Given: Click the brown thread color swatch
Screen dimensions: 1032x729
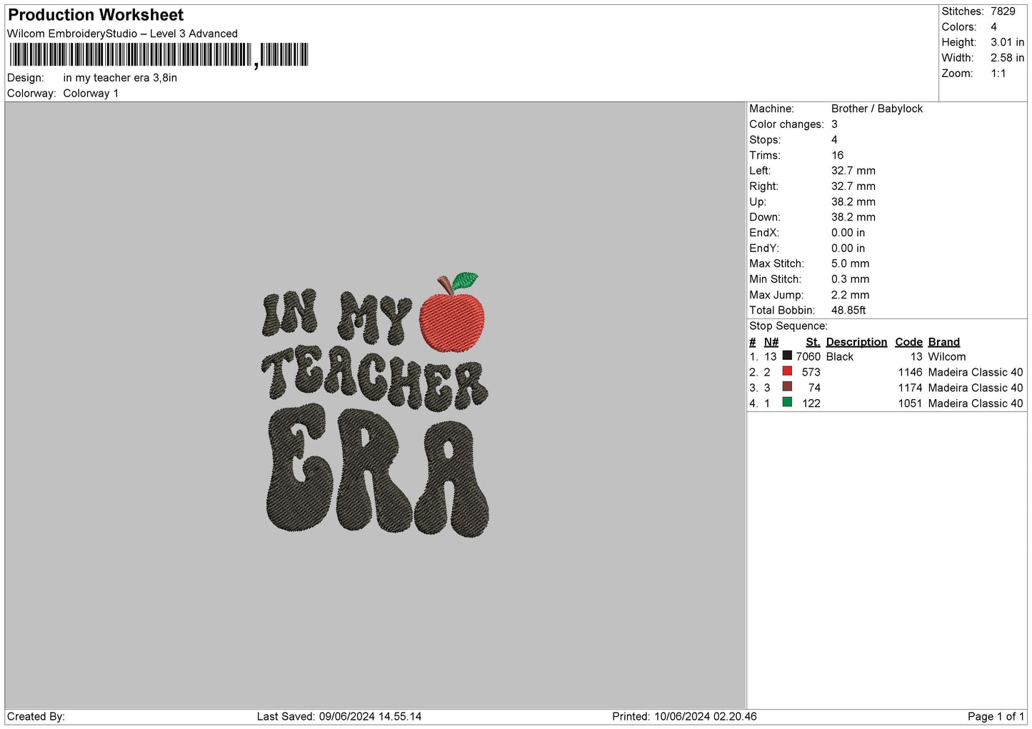Looking at the screenshot, I should pos(787,387).
